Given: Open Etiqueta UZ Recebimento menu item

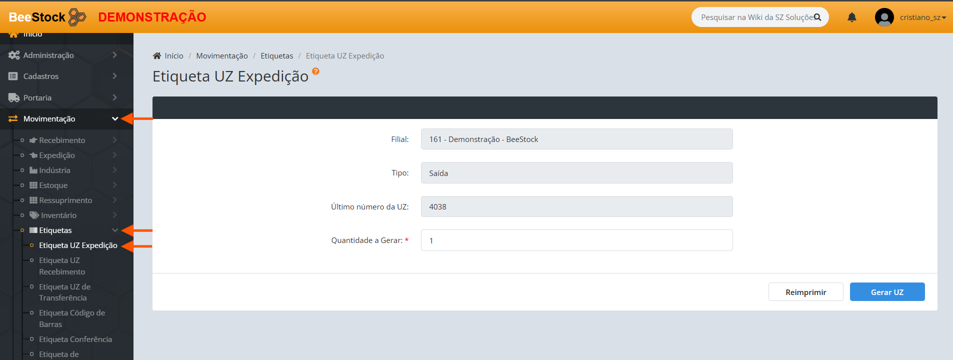Looking at the screenshot, I should click(x=62, y=266).
